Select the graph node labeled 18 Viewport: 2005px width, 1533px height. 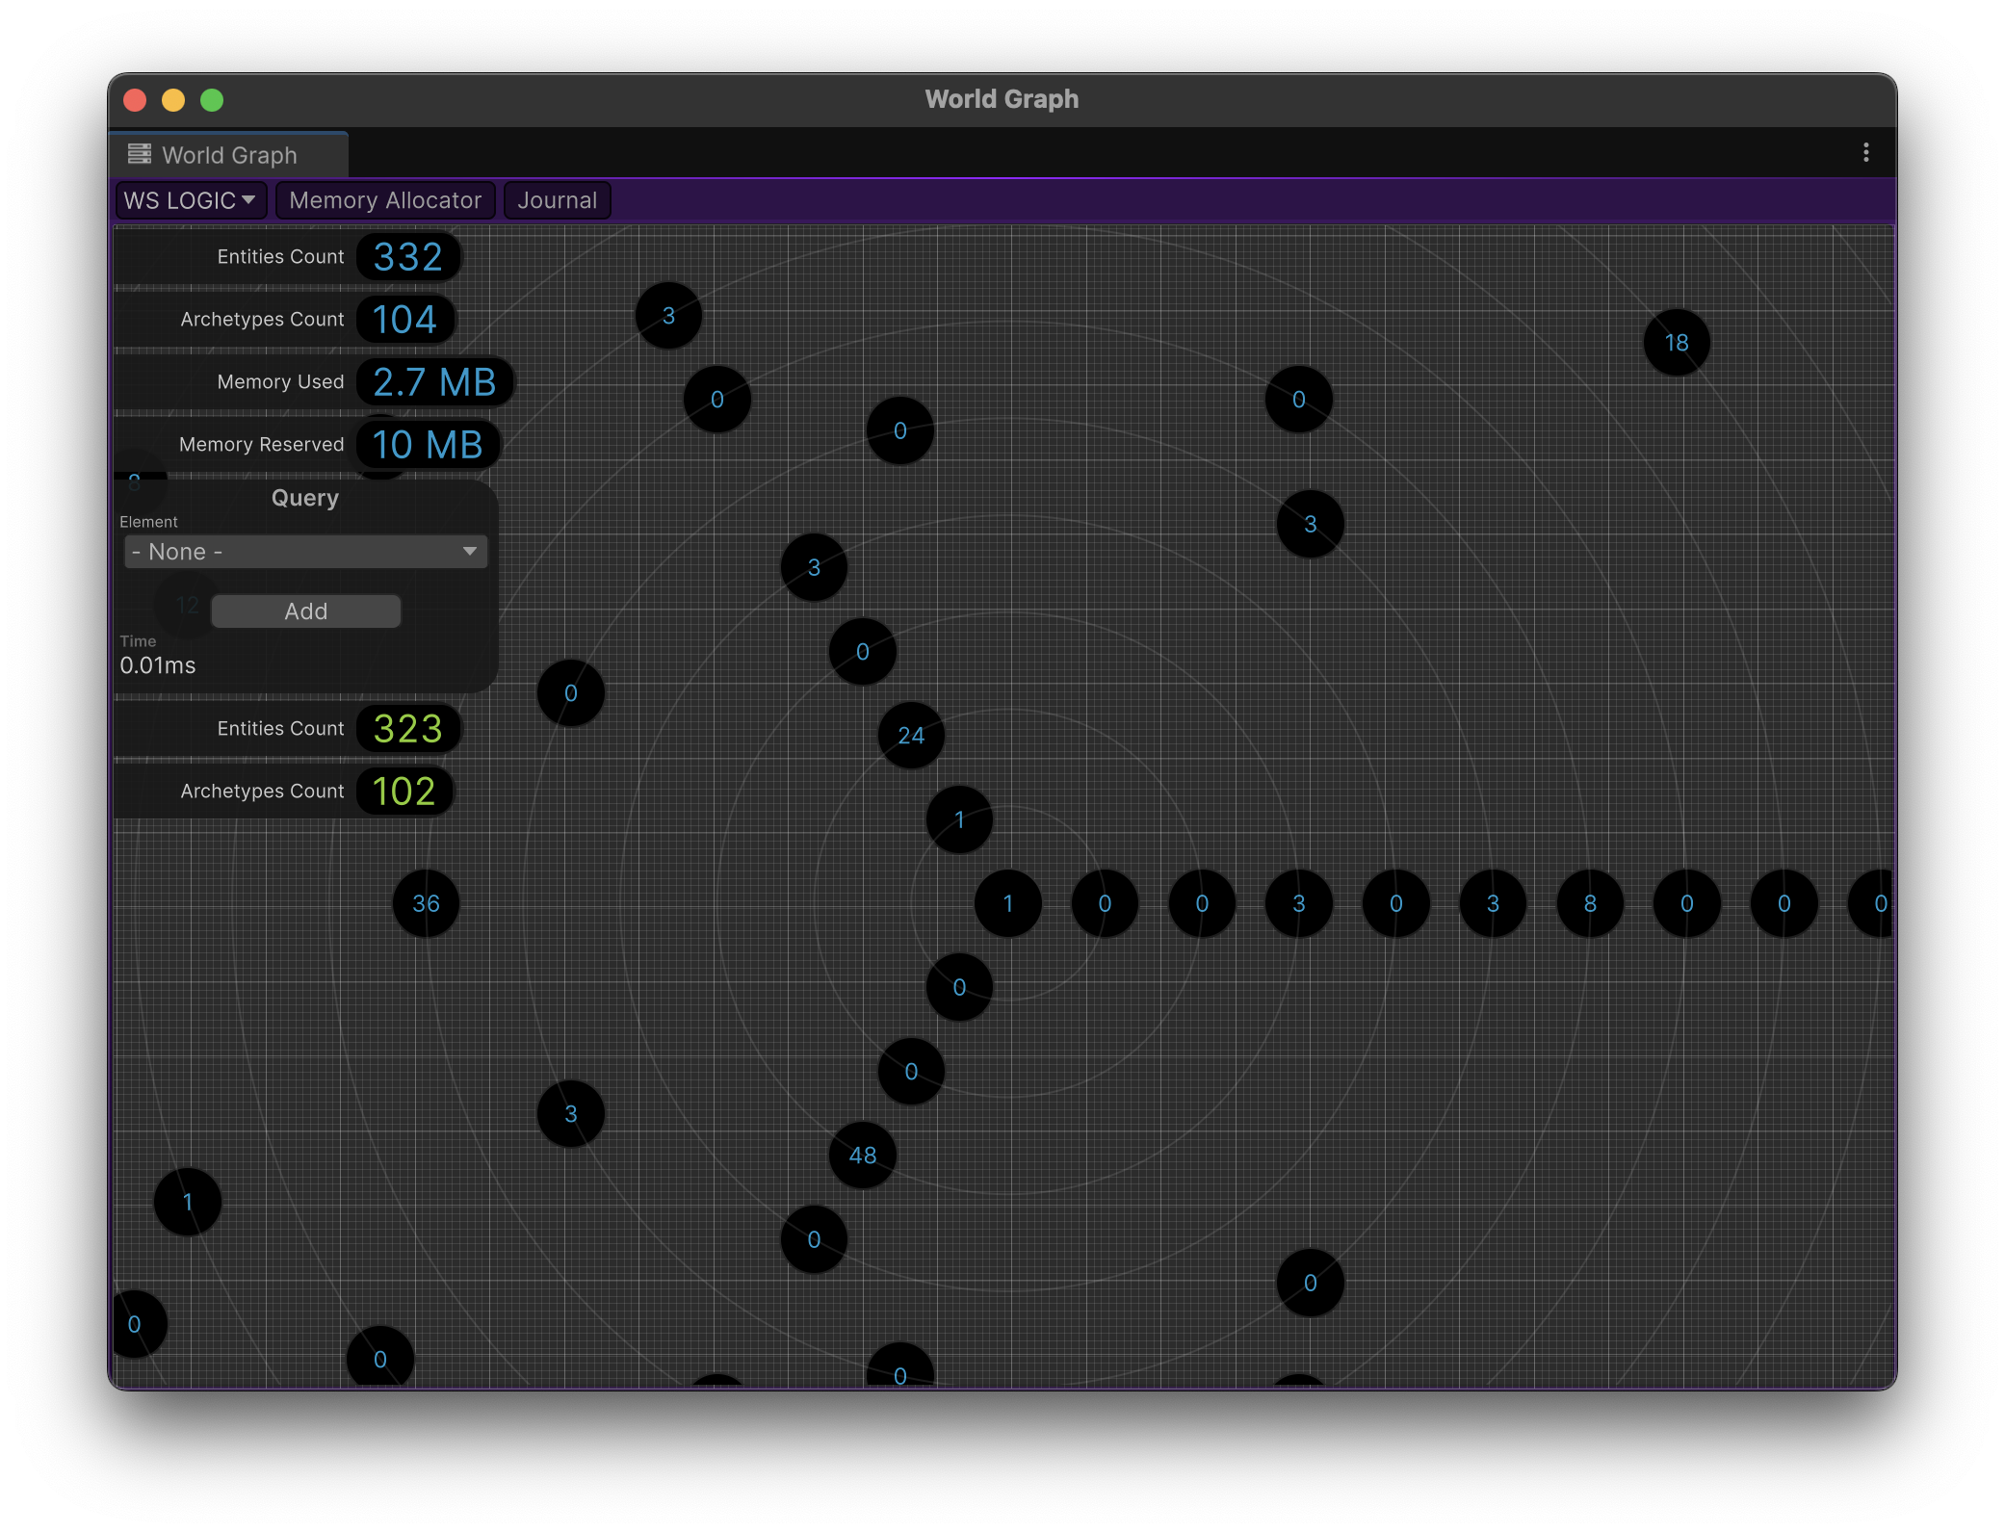click(1676, 343)
